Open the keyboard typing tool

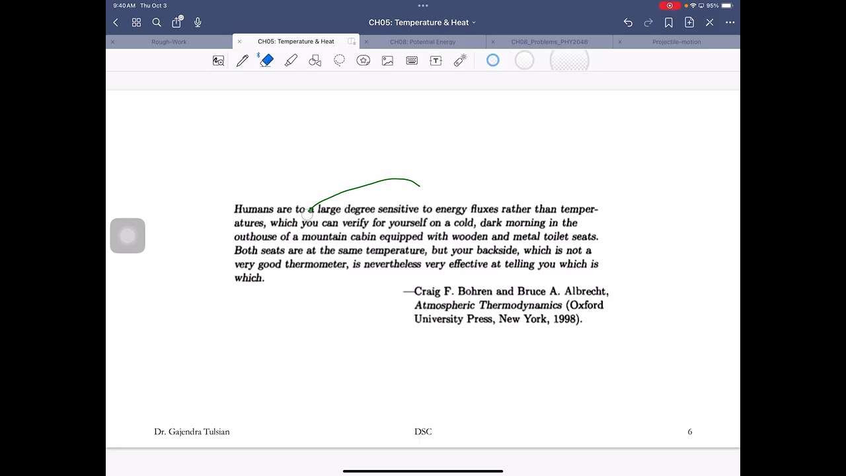tap(412, 61)
